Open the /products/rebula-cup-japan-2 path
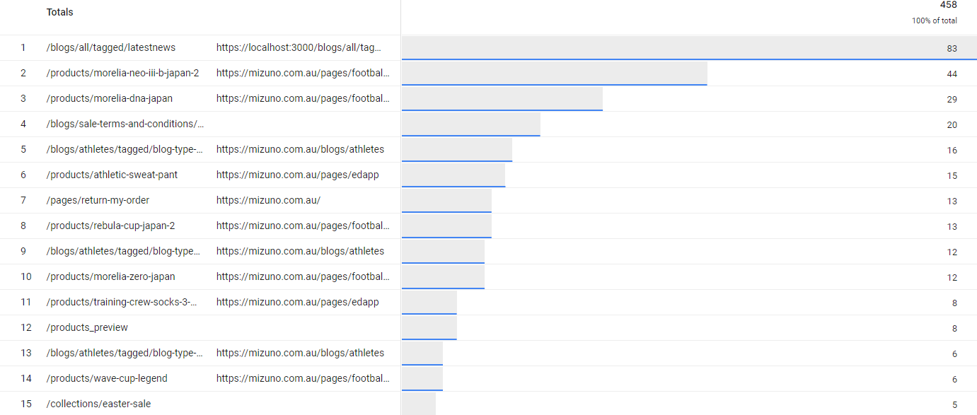The image size is (977, 415). (110, 226)
